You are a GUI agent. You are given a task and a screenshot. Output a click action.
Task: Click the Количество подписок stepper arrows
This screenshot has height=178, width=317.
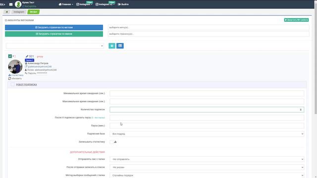pos(301,110)
